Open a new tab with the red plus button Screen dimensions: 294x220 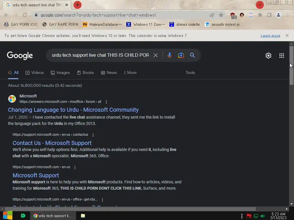[x=78, y=5]
